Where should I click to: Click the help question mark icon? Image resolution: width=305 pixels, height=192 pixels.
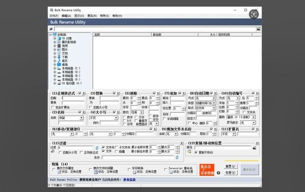tap(218, 172)
